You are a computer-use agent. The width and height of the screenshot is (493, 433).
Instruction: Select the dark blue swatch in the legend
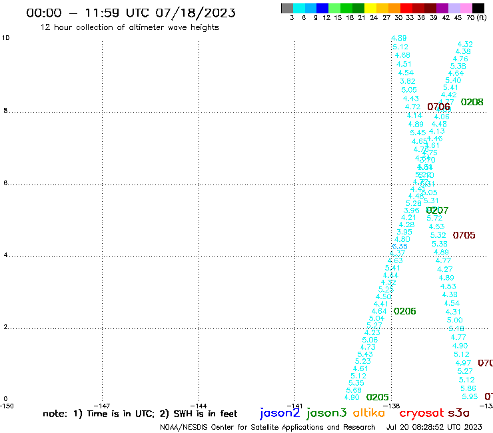point(322,8)
